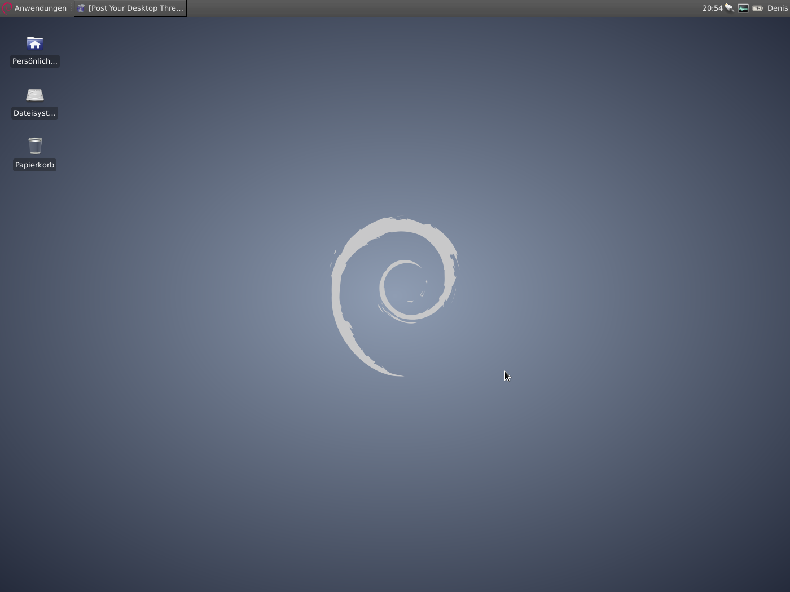The image size is (790, 592).
Task: Open the system monitor tray icon
Action: (x=743, y=8)
